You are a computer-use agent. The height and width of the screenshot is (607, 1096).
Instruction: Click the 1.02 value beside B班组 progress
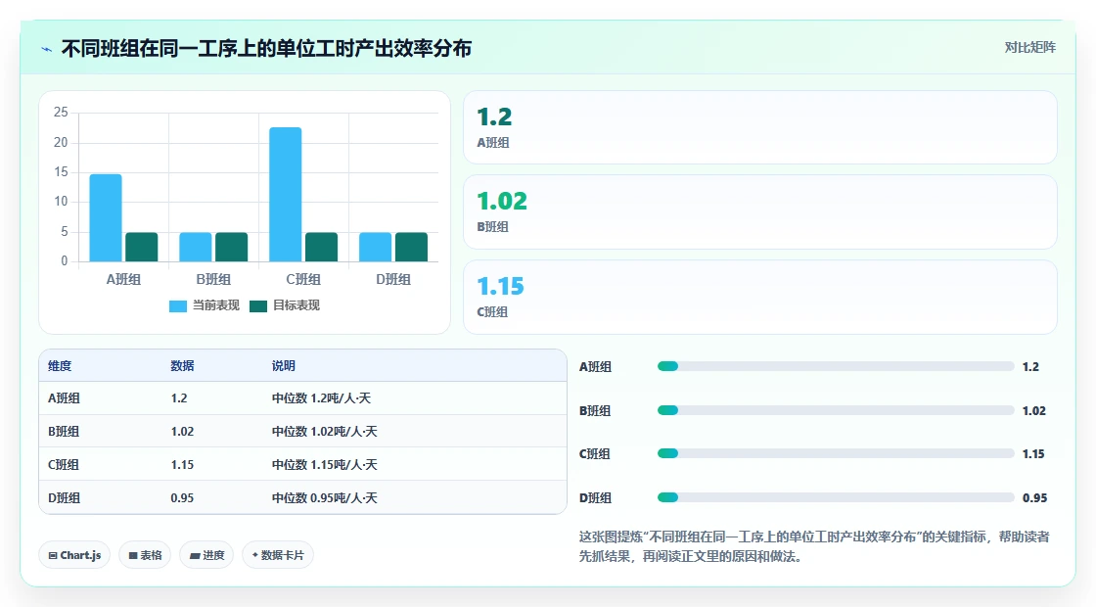click(x=1033, y=410)
